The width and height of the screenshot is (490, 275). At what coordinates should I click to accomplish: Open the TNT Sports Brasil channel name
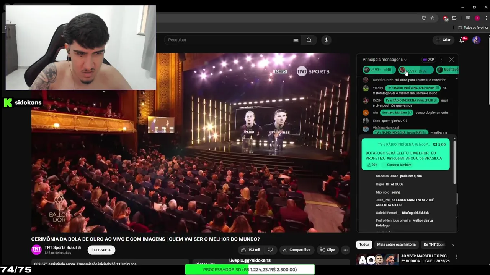click(60, 247)
